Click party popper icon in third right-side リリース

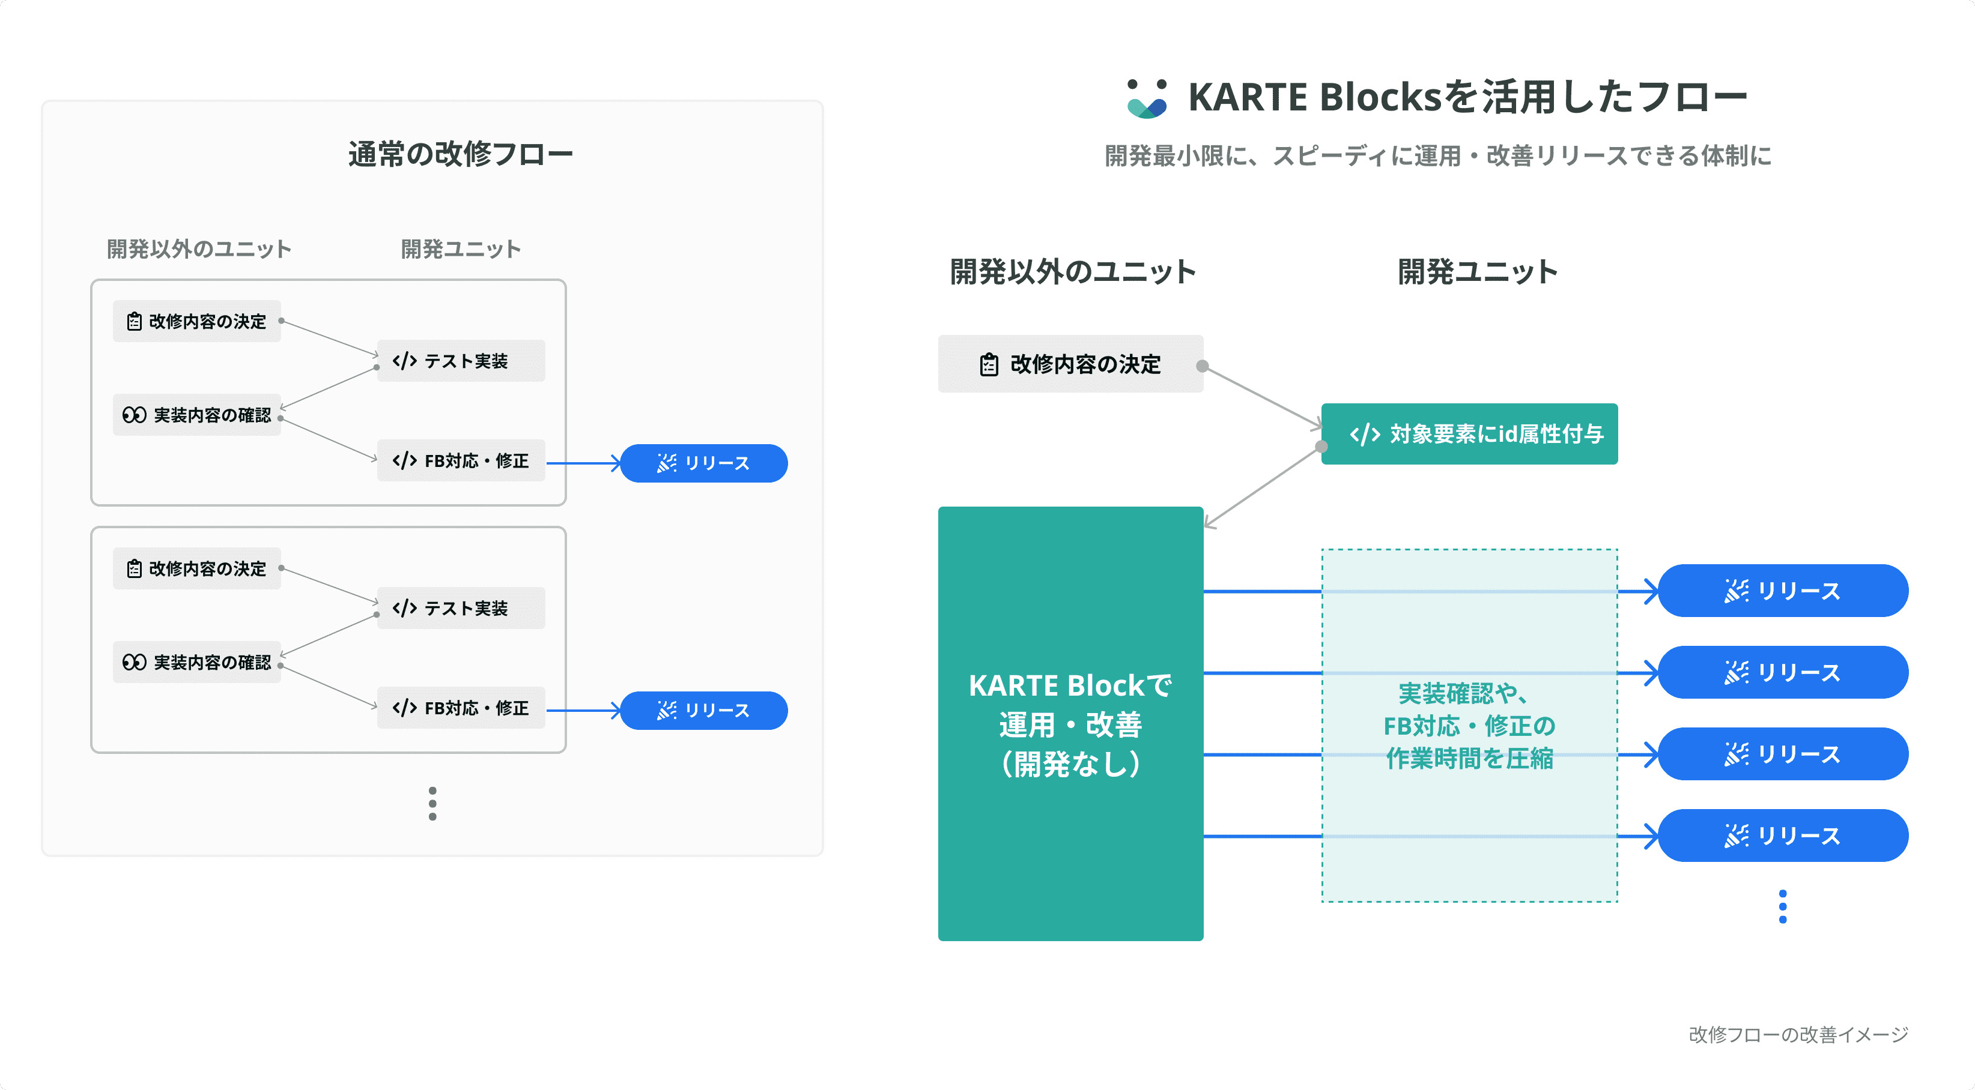(1737, 754)
